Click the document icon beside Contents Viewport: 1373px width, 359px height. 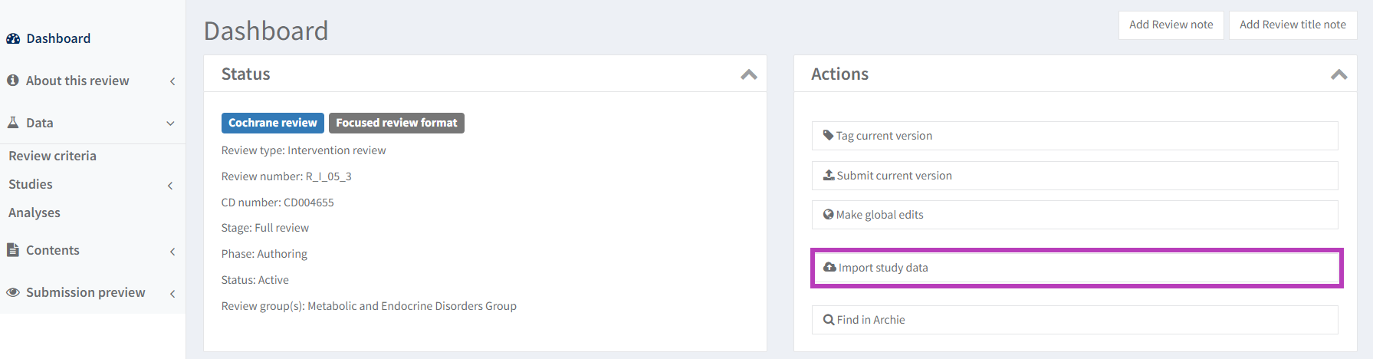pos(13,250)
